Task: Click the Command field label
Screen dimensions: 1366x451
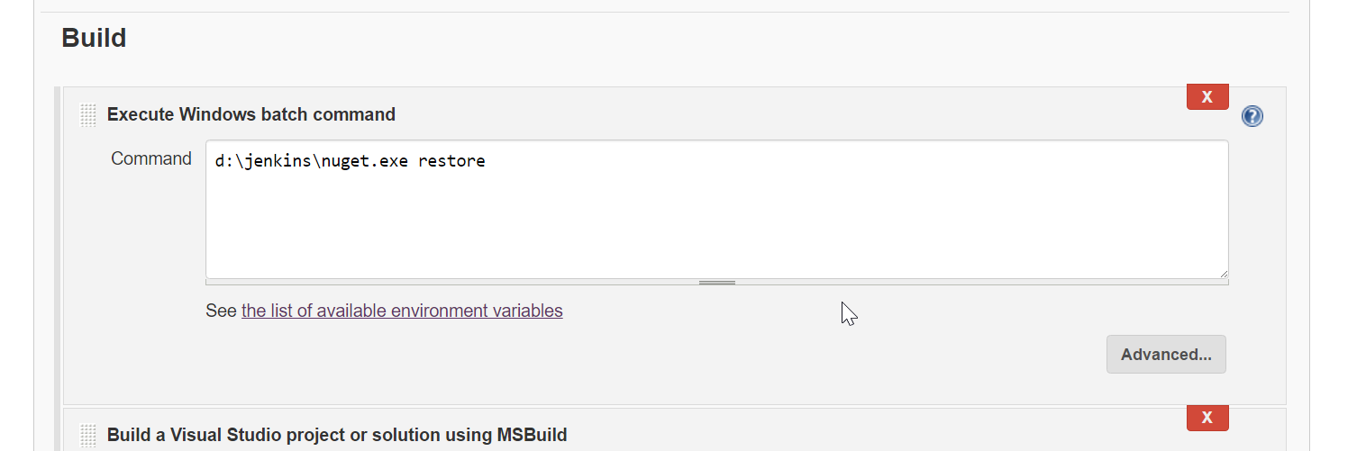Action: pos(151,158)
